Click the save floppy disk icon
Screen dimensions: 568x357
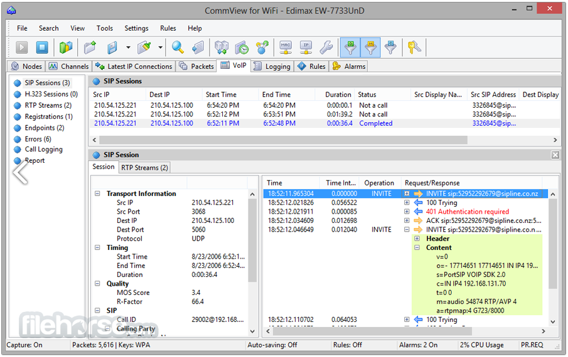[112, 48]
